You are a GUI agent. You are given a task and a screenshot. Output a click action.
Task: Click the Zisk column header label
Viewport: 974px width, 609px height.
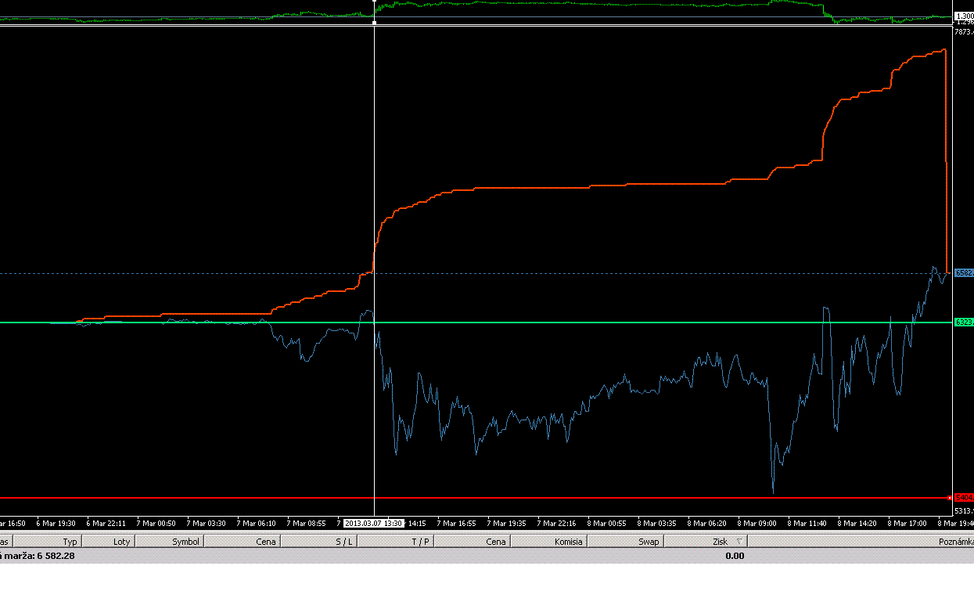[720, 542]
